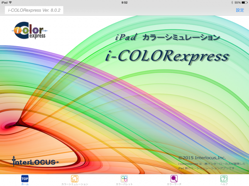Open the ヘルプ question mark tab
Image resolution: width=249 pixels, height=186 pixels.
tap(224, 180)
